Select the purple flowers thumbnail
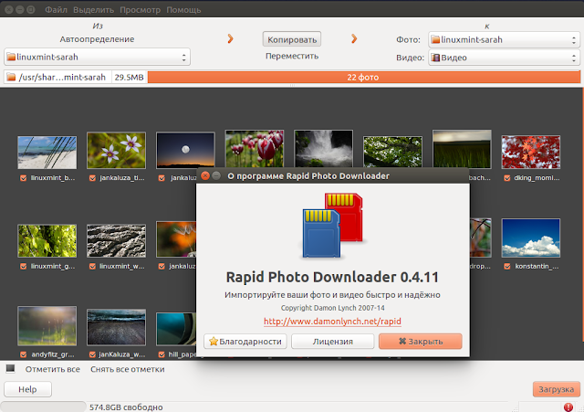 click(x=116, y=150)
